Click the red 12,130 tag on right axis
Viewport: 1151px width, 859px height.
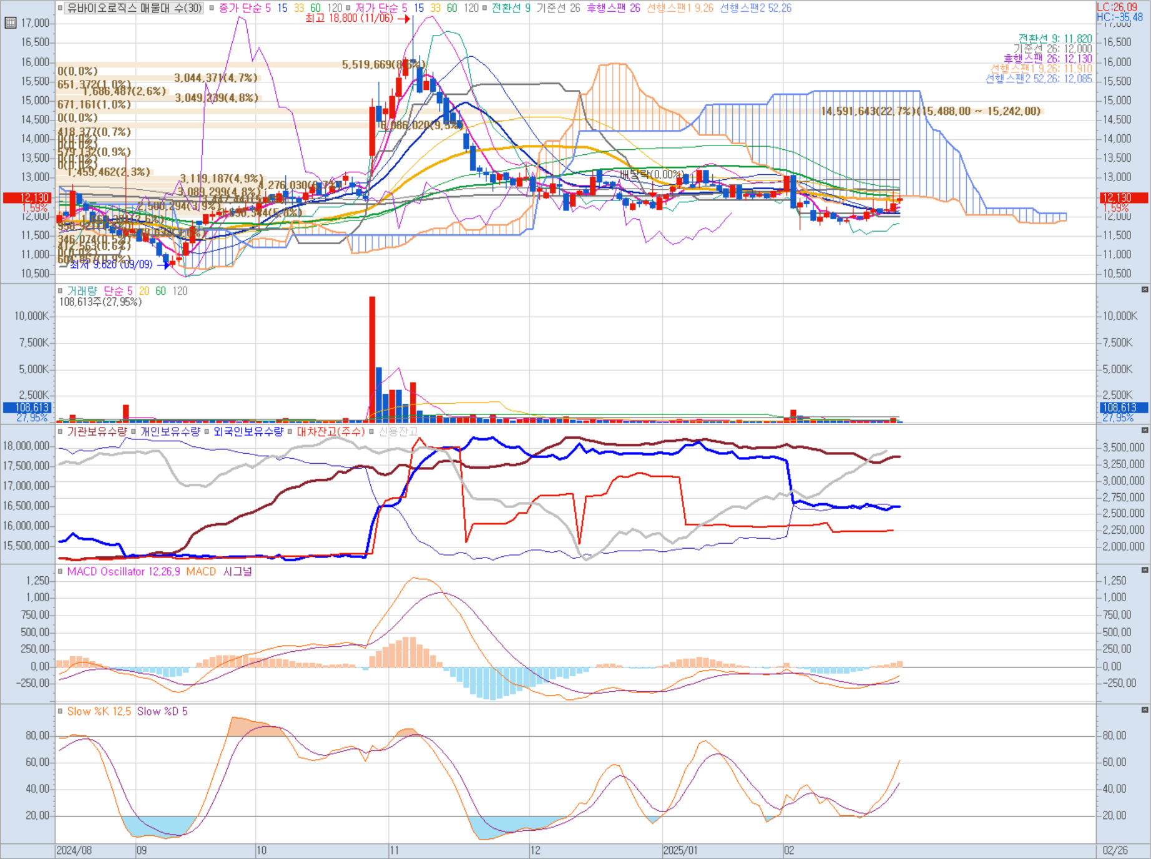coord(1124,198)
